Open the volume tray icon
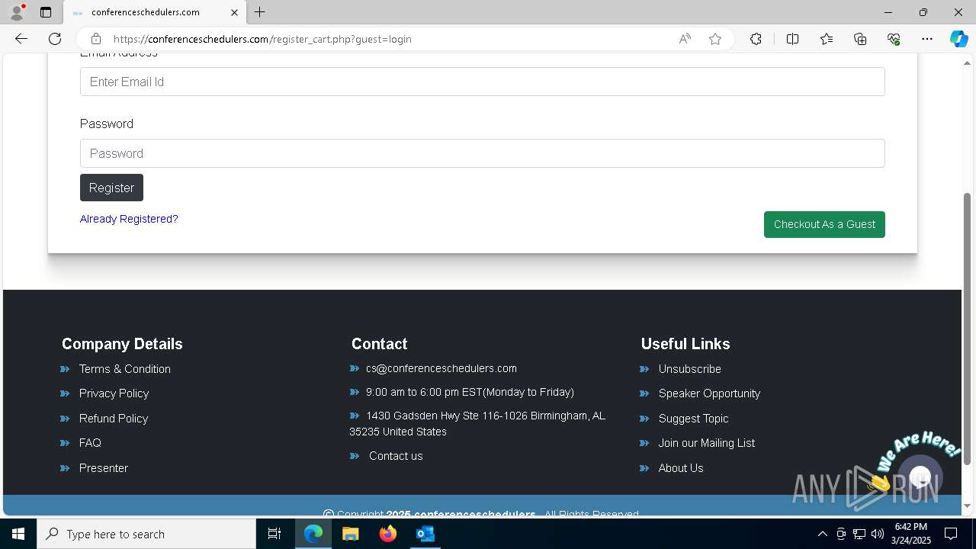This screenshot has height=549, width=976. pos(878,534)
